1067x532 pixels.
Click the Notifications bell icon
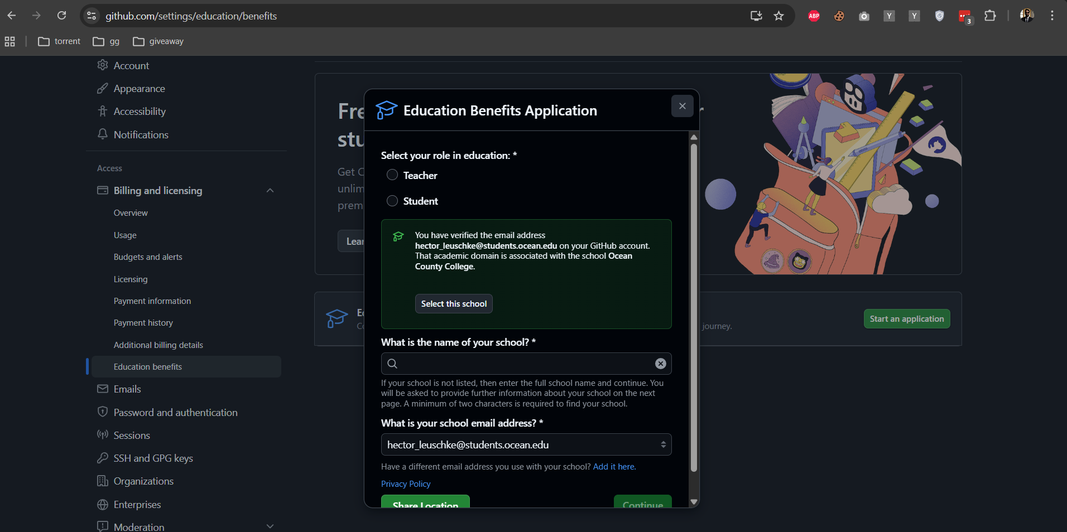click(103, 134)
